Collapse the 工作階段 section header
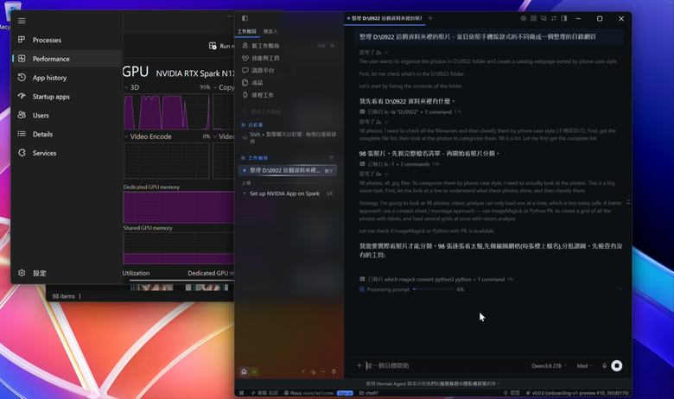 (255, 158)
